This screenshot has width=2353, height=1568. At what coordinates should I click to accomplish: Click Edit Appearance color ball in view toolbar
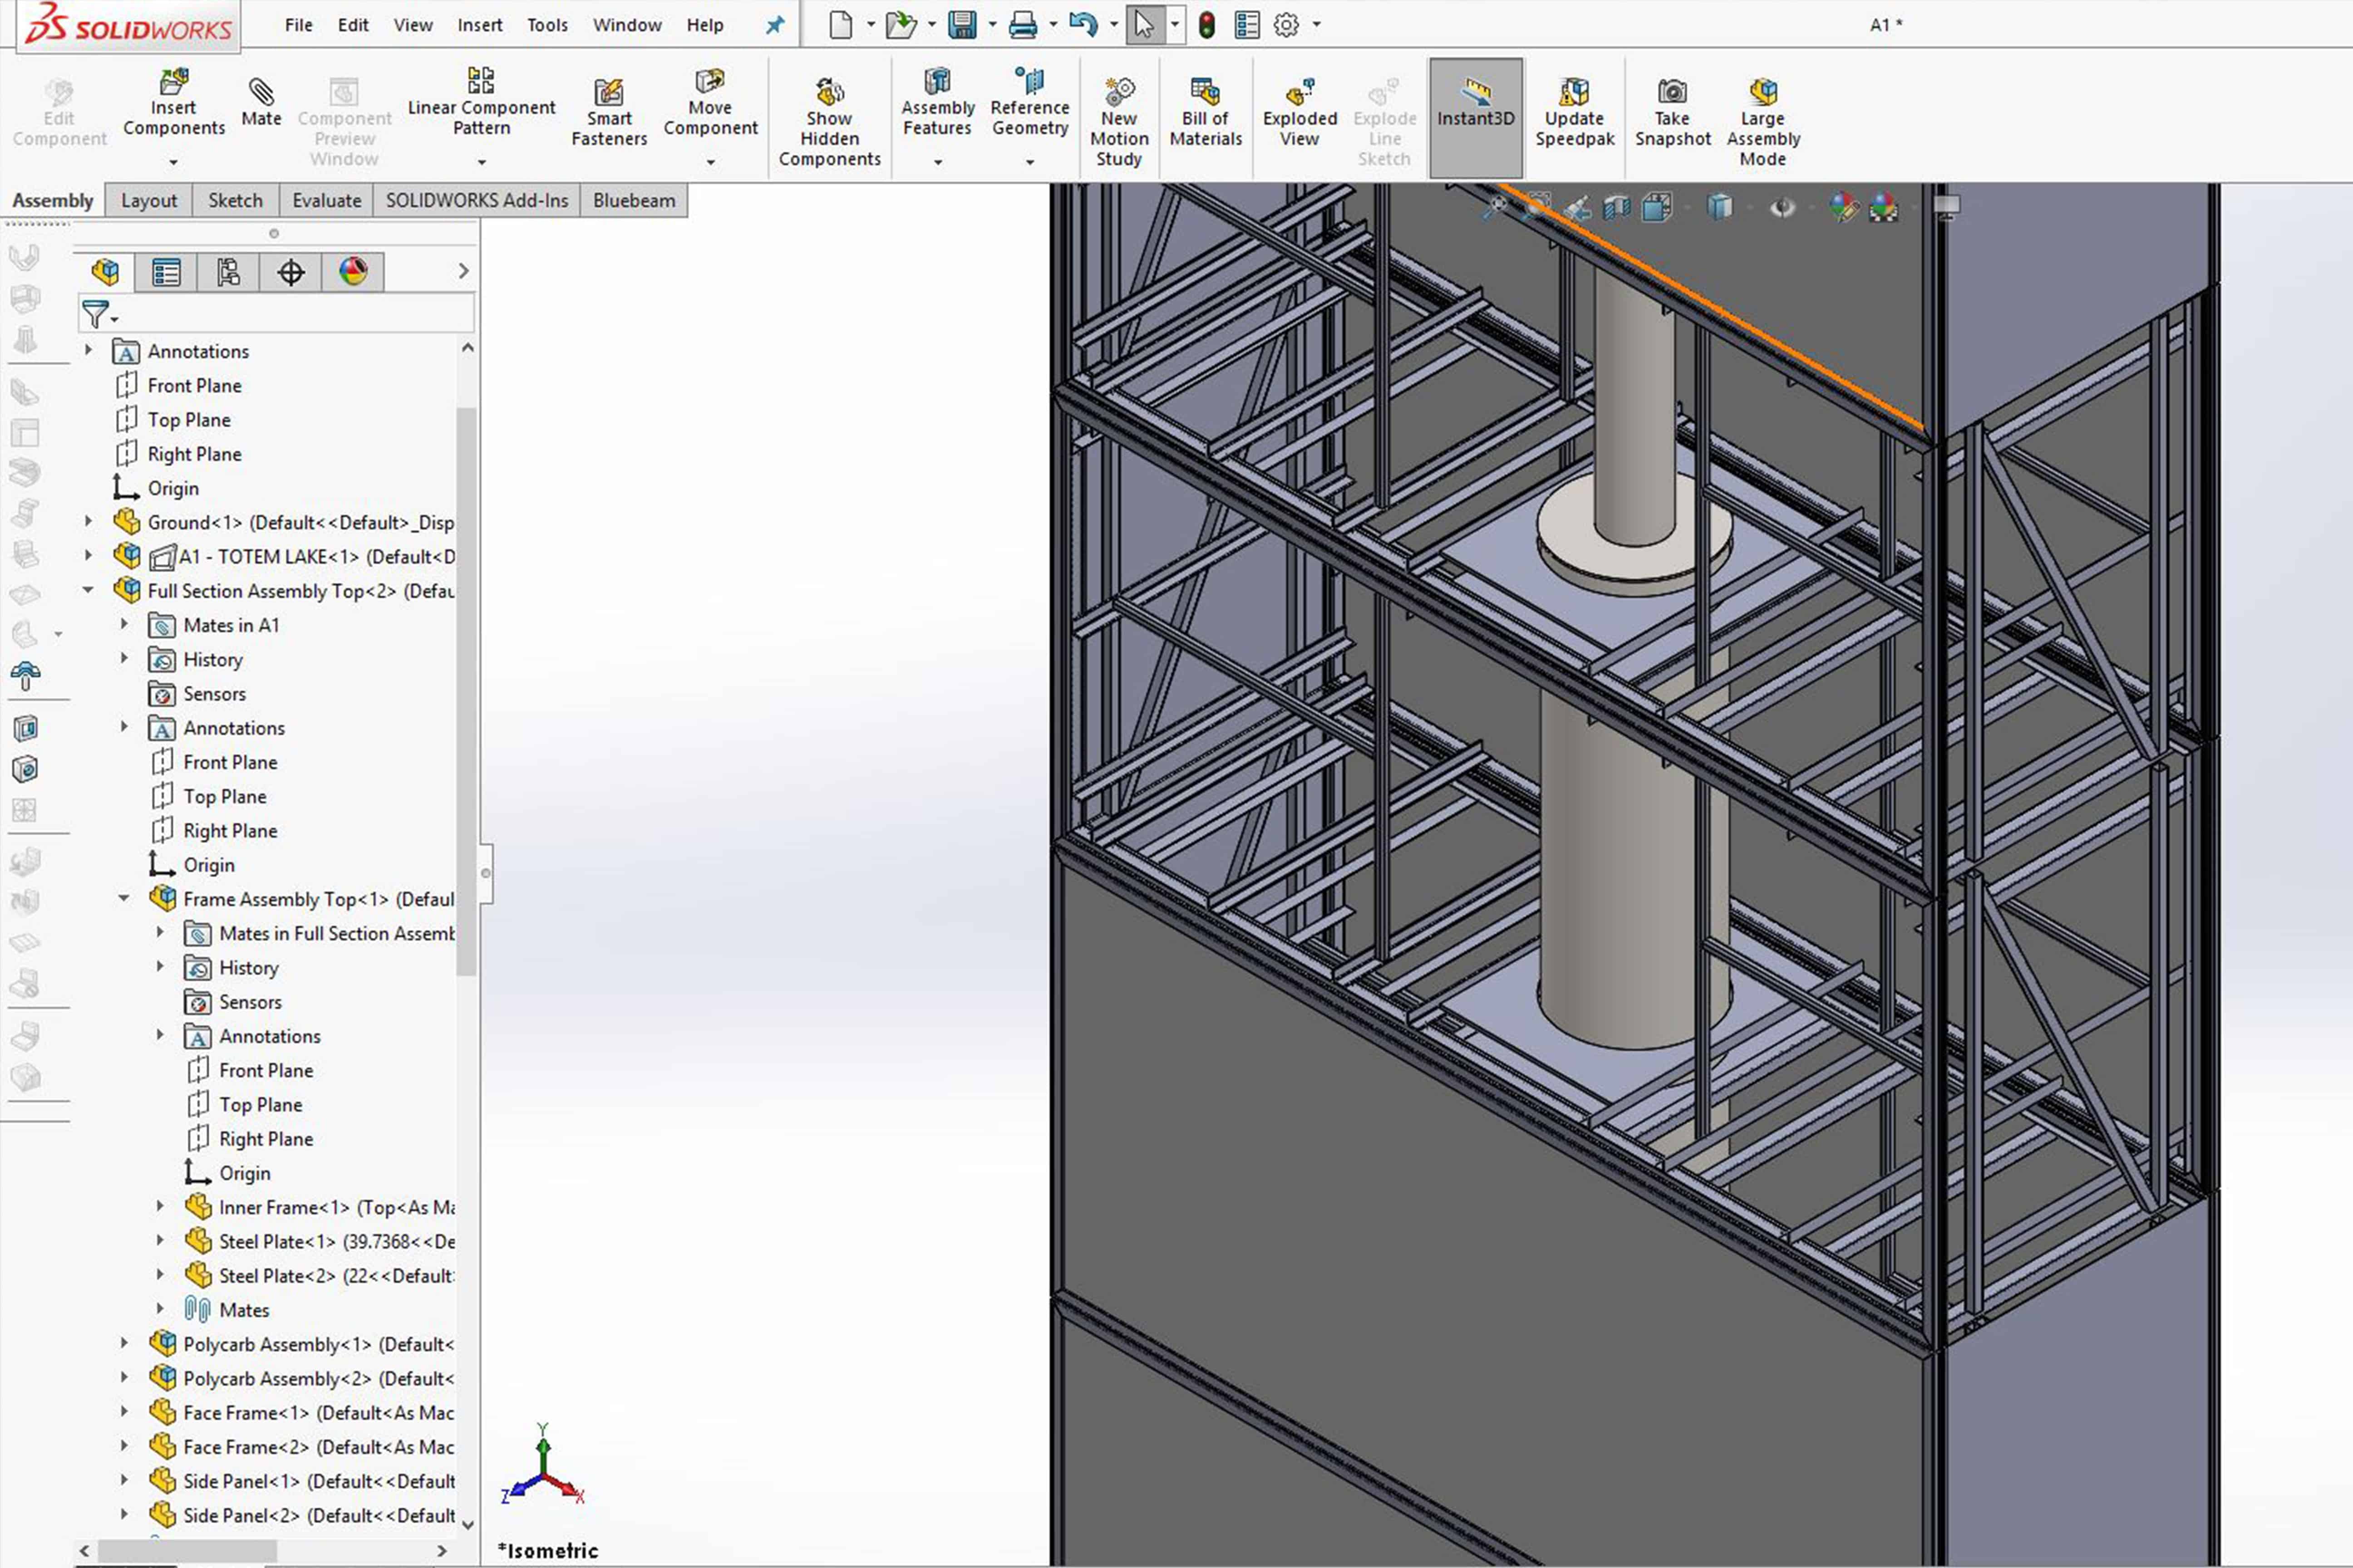[x=1843, y=208]
